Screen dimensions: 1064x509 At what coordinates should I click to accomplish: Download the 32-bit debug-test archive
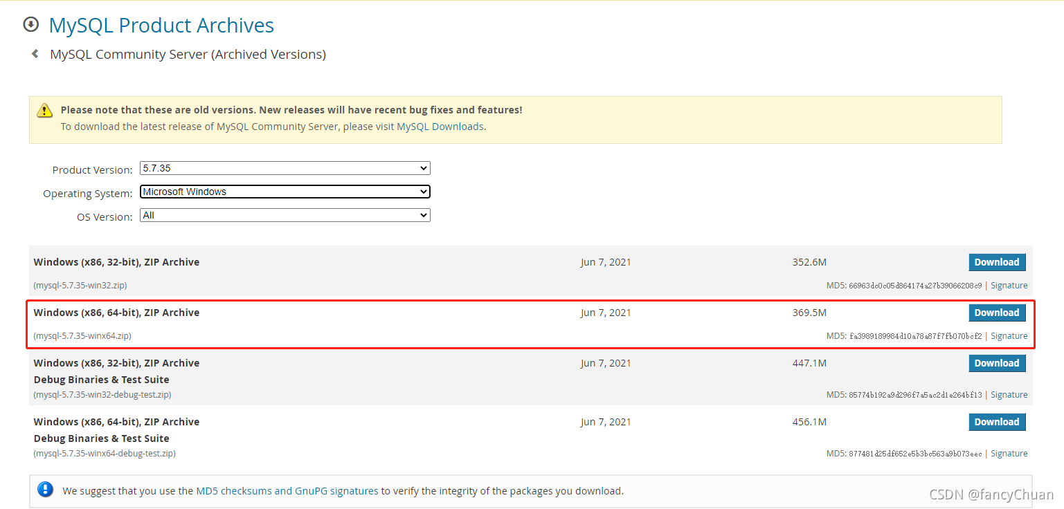coord(997,363)
